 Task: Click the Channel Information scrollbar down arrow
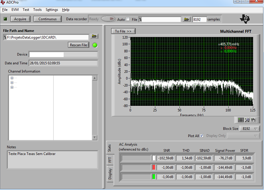(95, 138)
